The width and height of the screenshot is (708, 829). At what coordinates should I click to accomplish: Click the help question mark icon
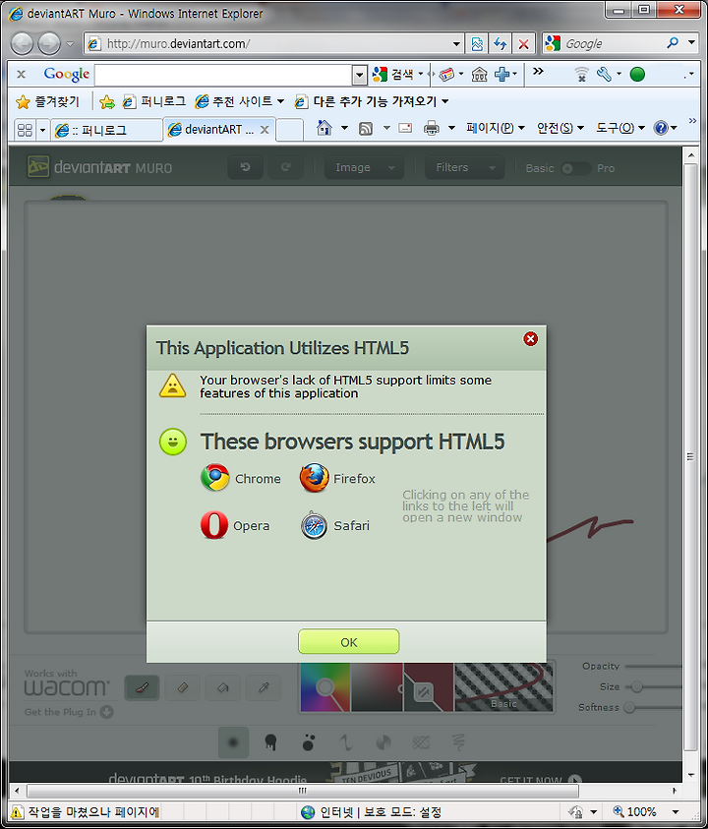coord(661,128)
